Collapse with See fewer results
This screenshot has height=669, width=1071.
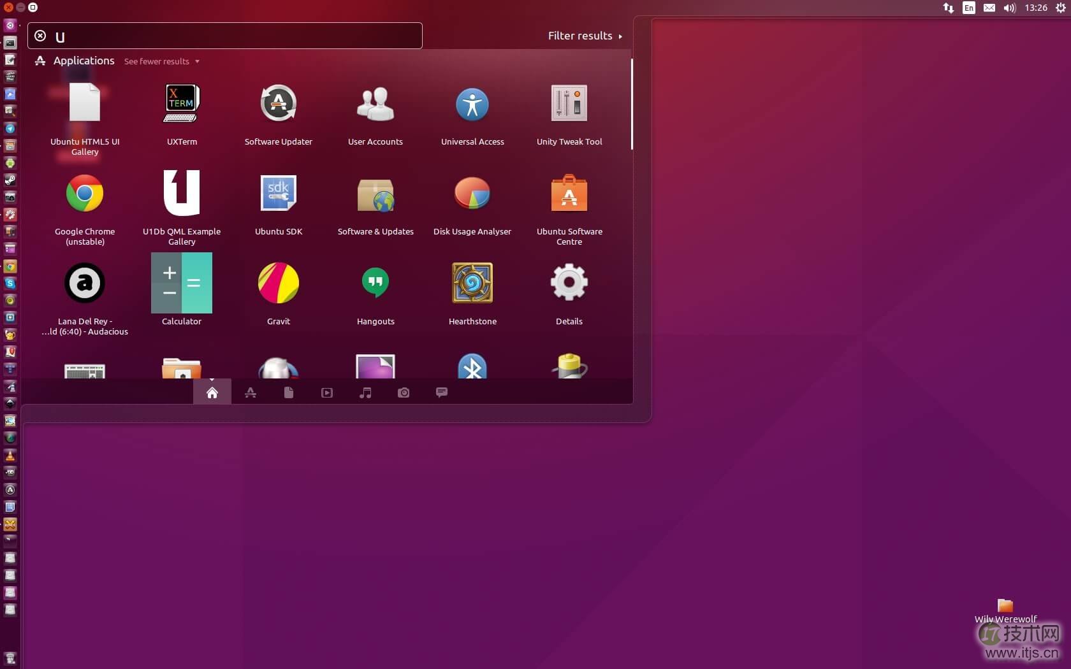click(x=162, y=61)
